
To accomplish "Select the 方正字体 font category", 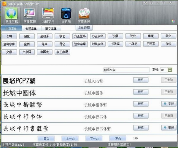I will coord(98,36).
